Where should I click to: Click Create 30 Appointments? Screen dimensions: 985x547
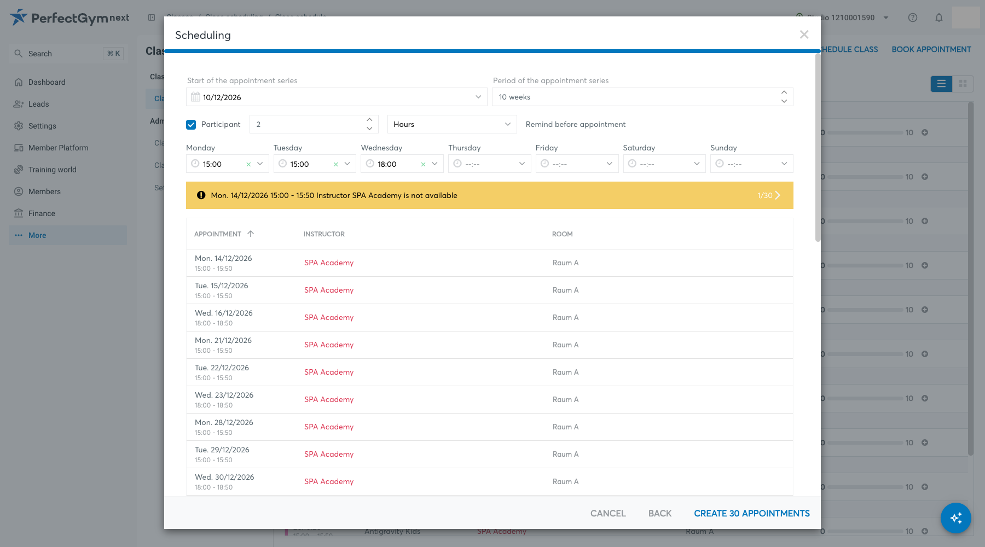click(x=752, y=513)
